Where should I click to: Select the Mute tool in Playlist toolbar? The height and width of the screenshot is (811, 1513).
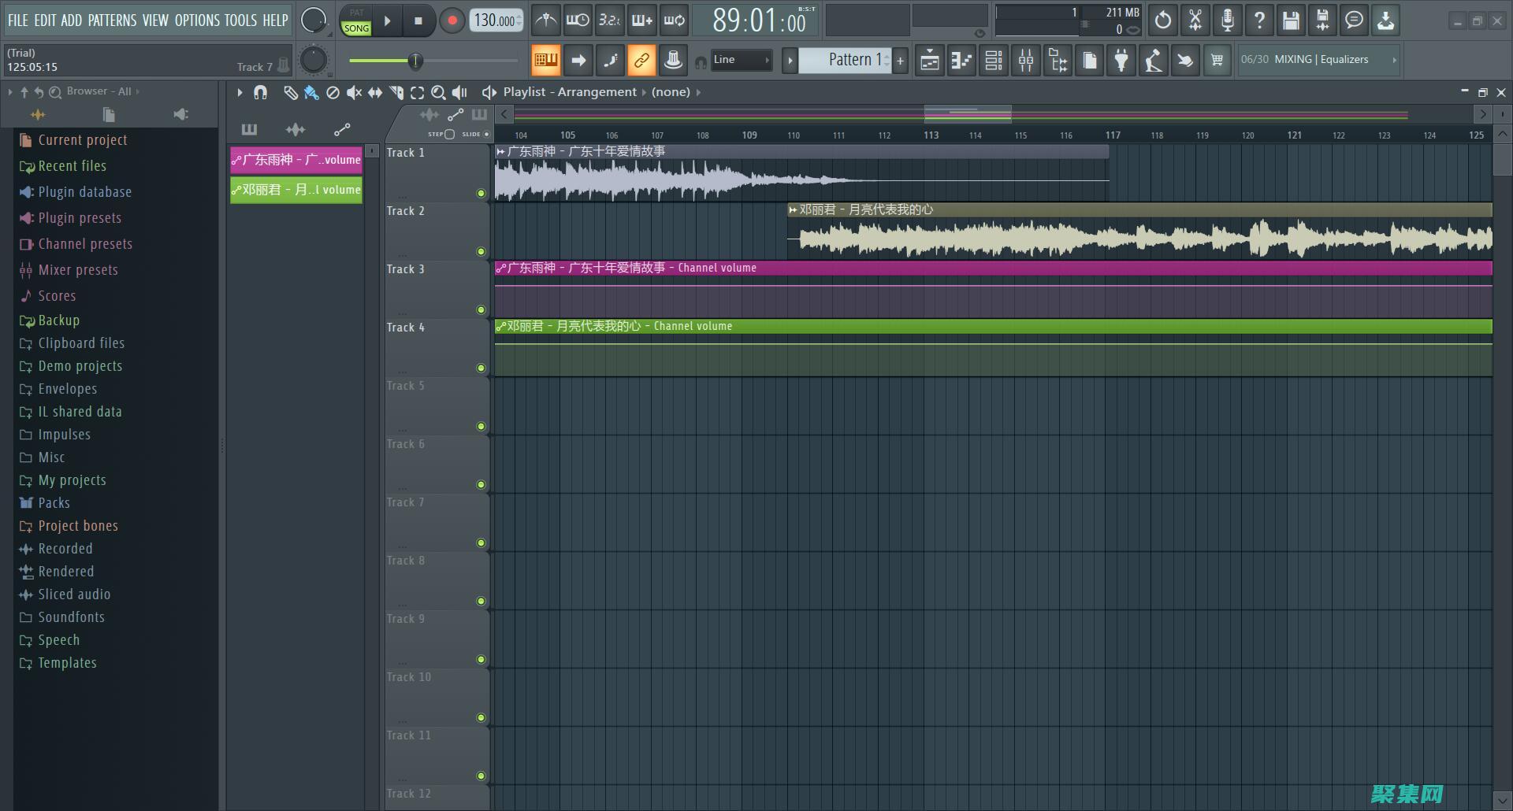pos(354,93)
